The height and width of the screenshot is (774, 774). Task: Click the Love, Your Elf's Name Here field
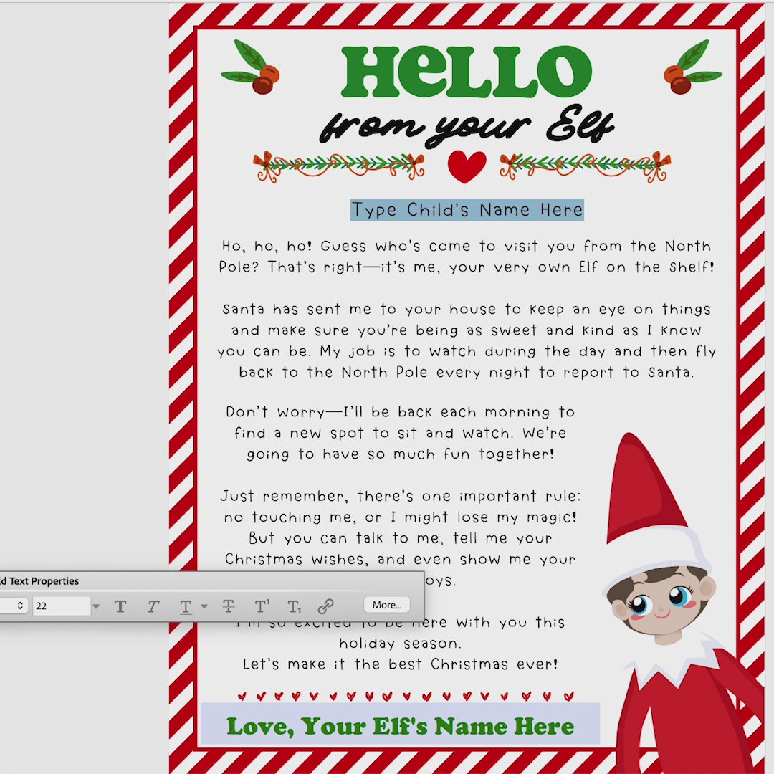[400, 725]
